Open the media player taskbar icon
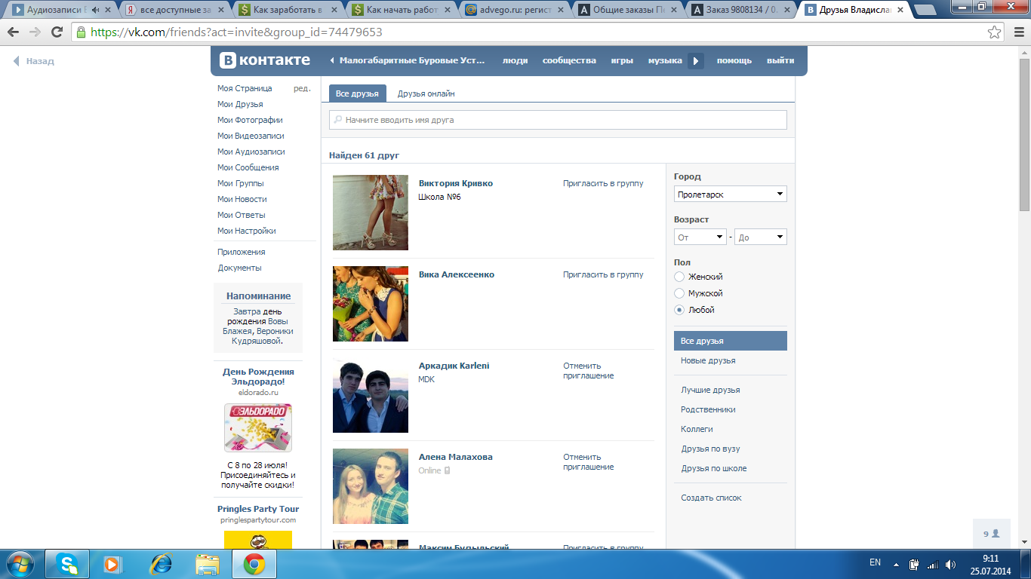This screenshot has height=579, width=1031. pos(112,563)
